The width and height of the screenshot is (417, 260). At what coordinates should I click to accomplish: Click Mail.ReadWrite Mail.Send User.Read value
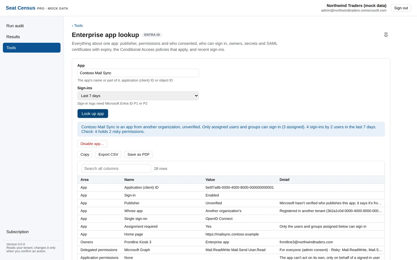[x=235, y=250]
